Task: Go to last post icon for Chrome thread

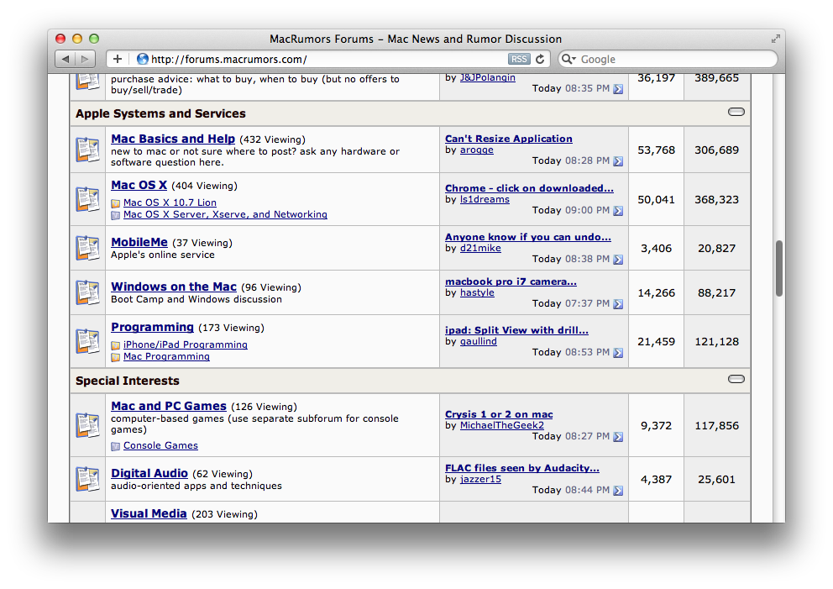Action: pos(618,211)
